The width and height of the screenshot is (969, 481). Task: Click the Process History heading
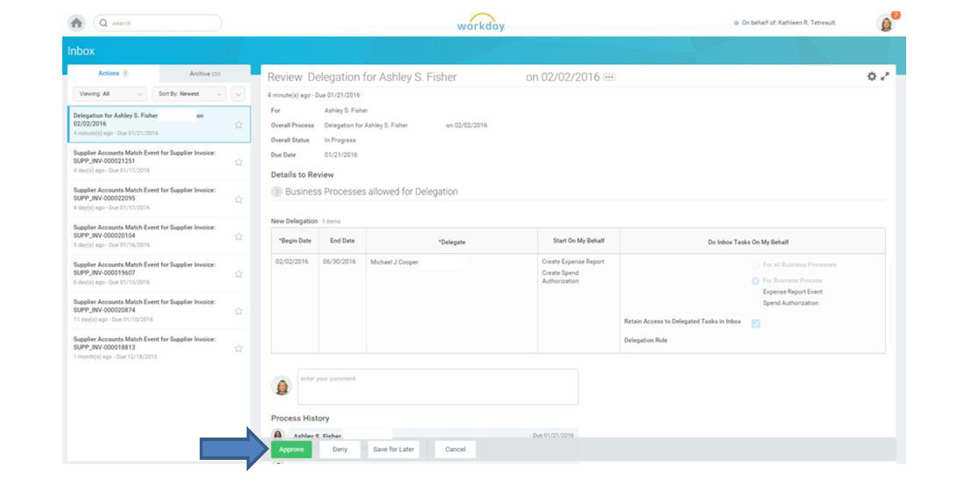point(300,418)
